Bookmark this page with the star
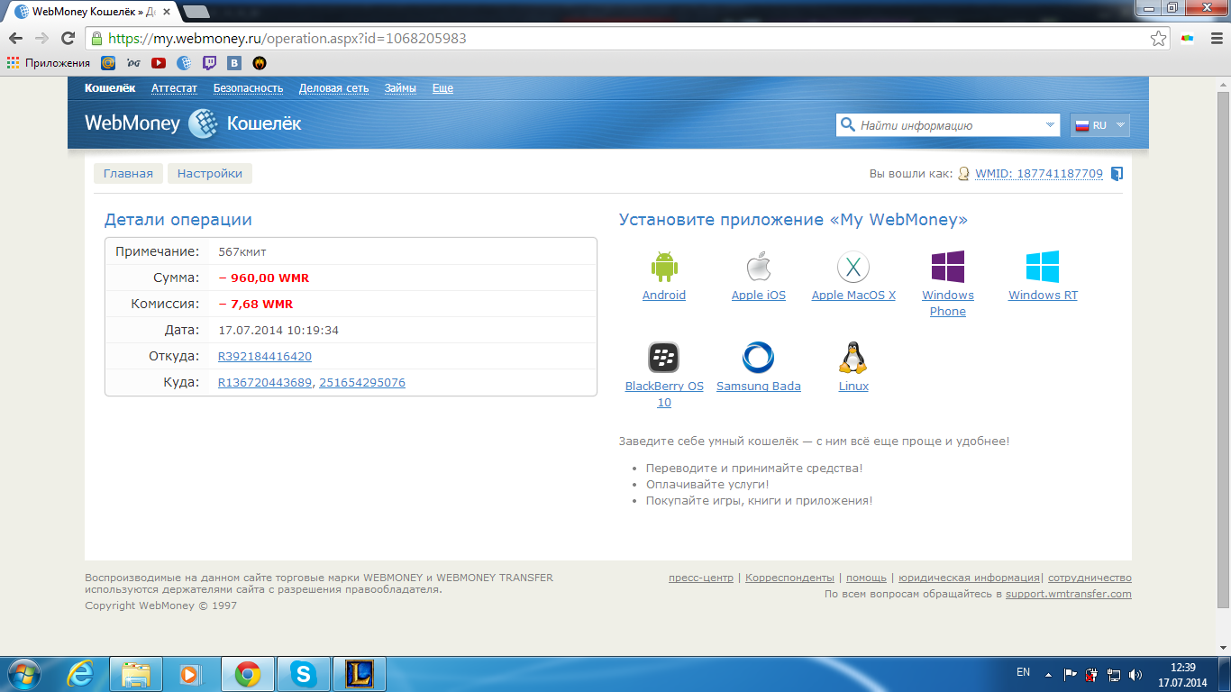Image resolution: width=1231 pixels, height=692 pixels. [x=1159, y=39]
